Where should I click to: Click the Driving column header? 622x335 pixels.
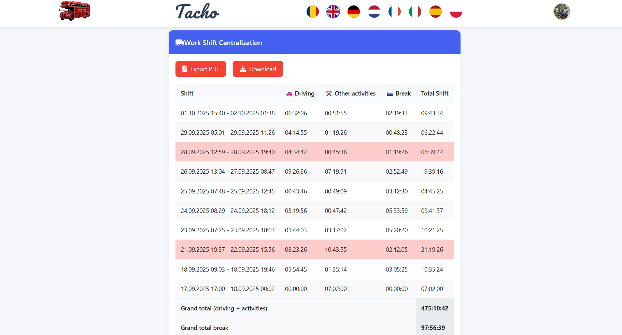pyautogui.click(x=300, y=93)
